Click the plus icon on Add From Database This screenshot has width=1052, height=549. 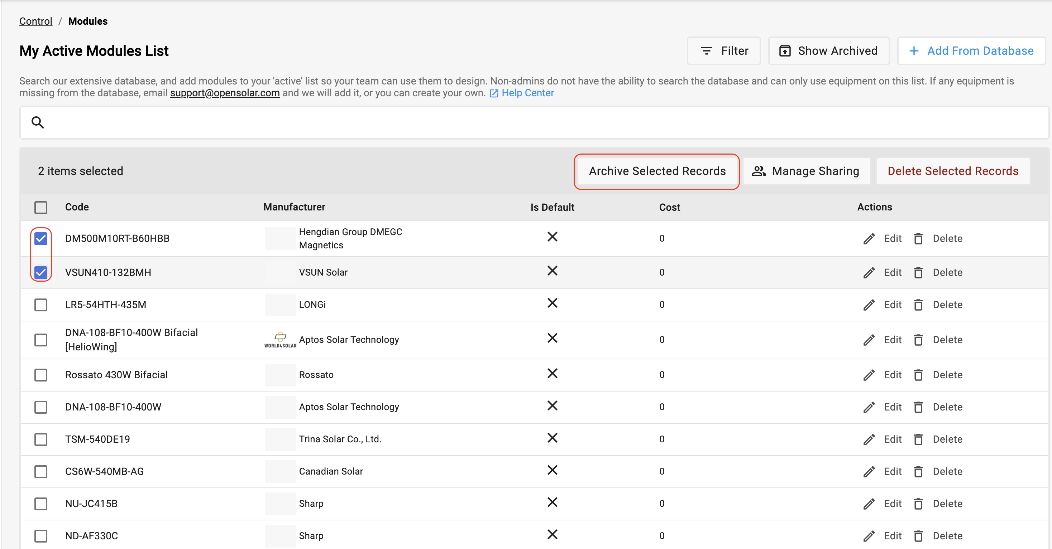(914, 50)
